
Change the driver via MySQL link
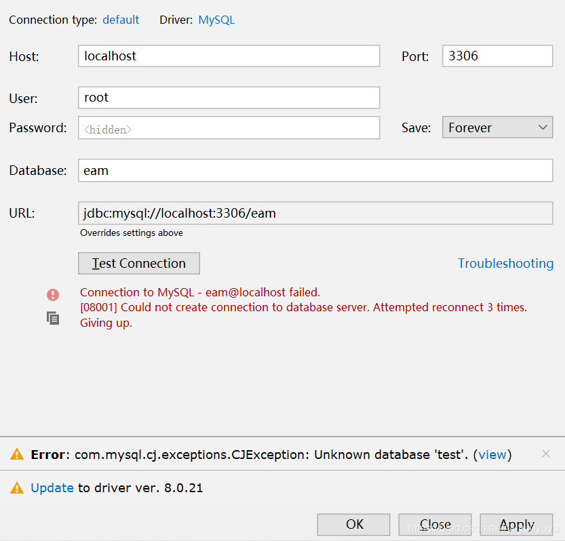pos(216,20)
